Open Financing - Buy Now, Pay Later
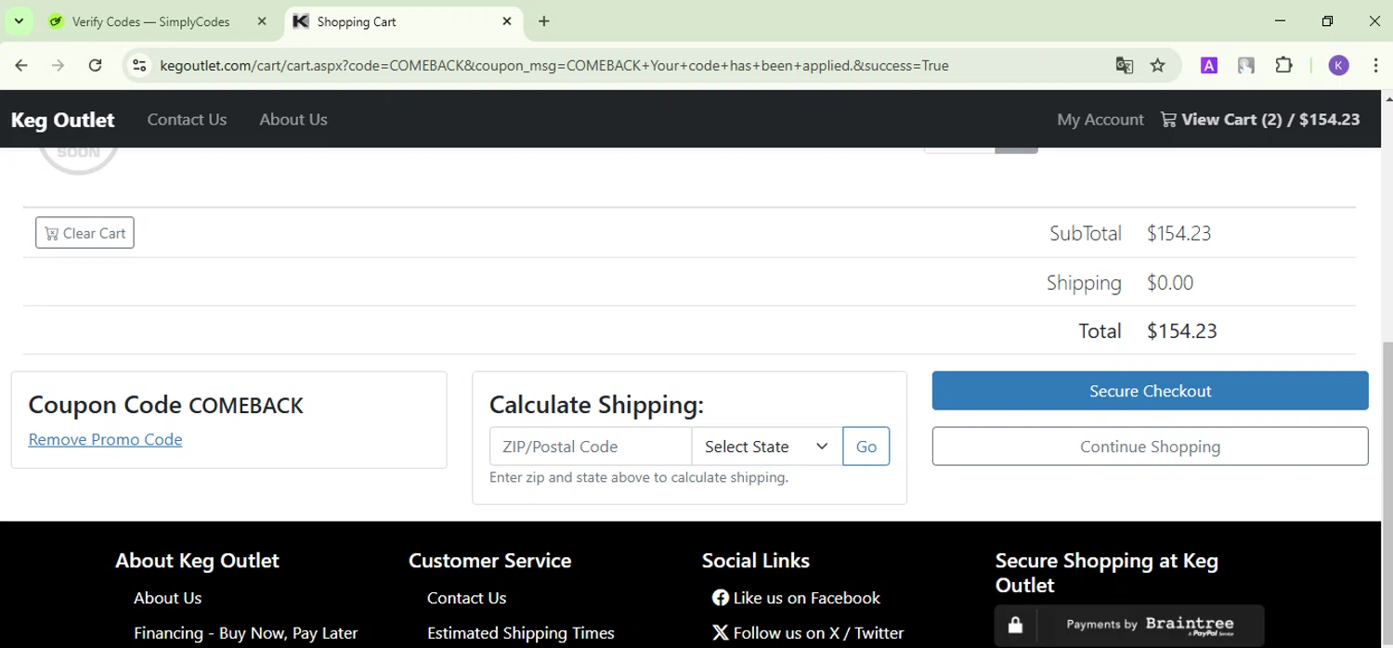 point(245,633)
